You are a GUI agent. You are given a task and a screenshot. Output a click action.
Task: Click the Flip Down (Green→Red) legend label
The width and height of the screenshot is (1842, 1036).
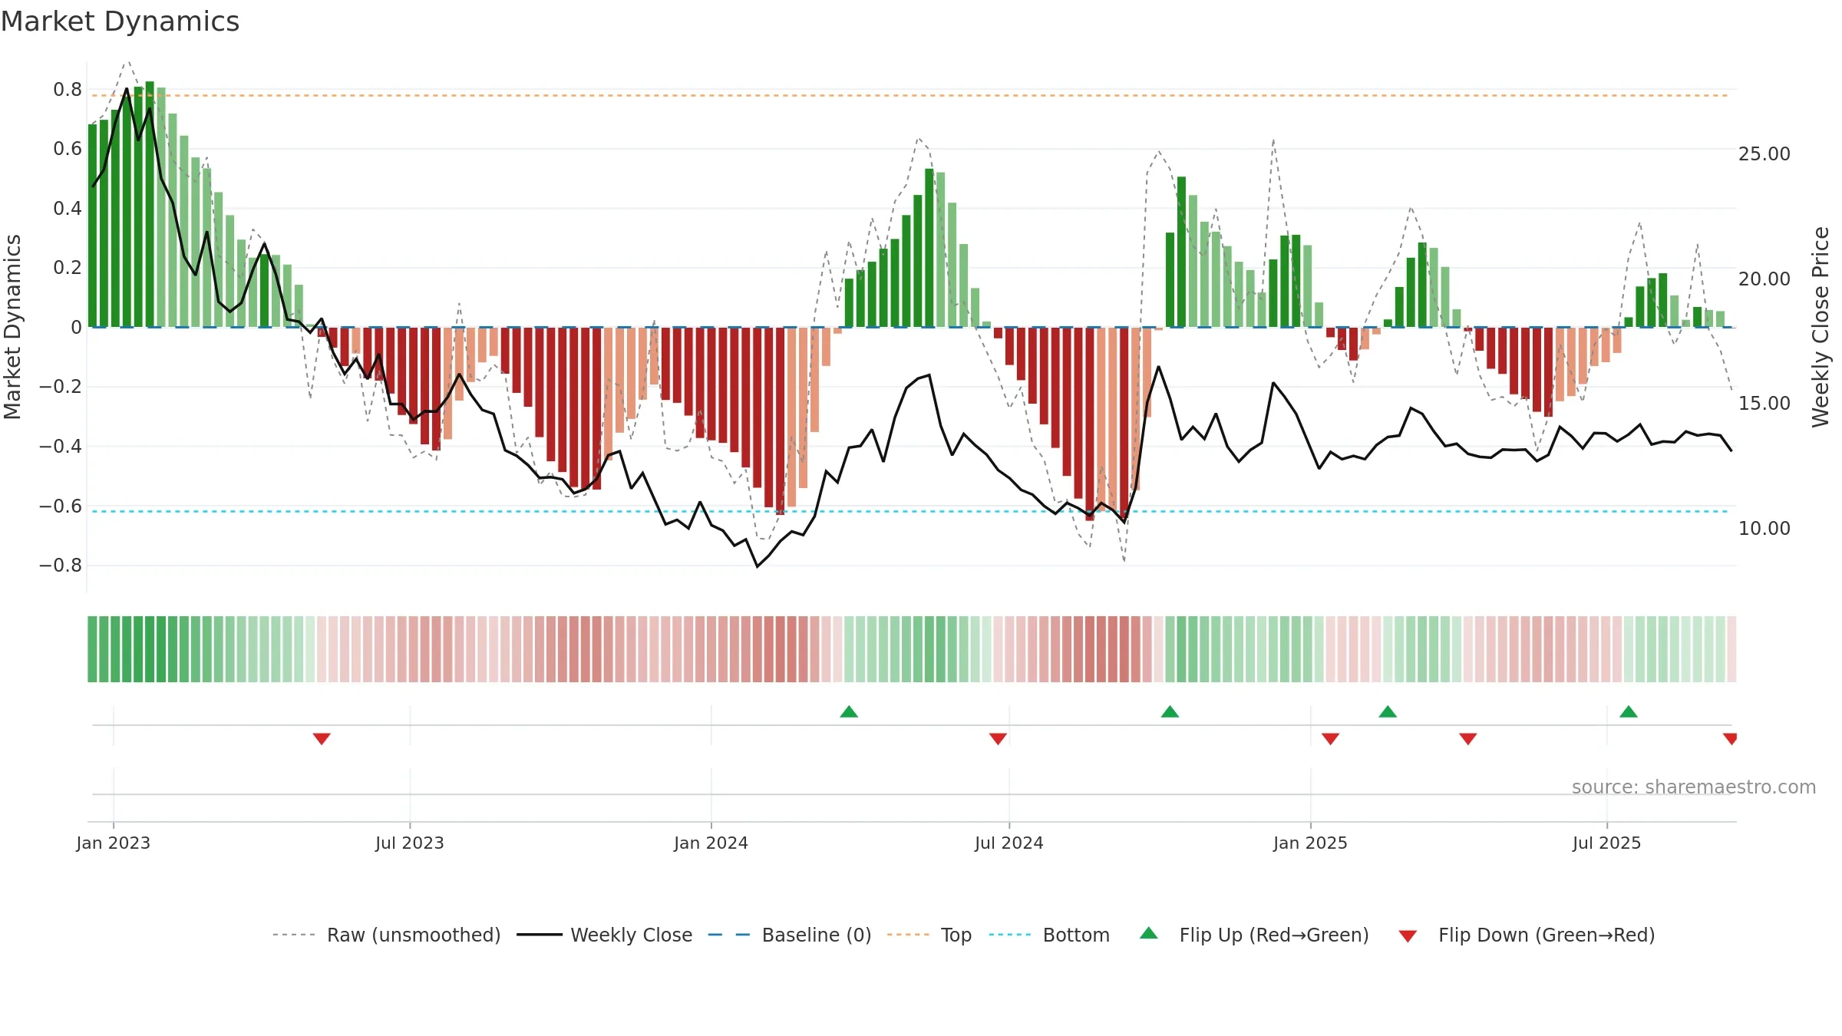click(1547, 935)
